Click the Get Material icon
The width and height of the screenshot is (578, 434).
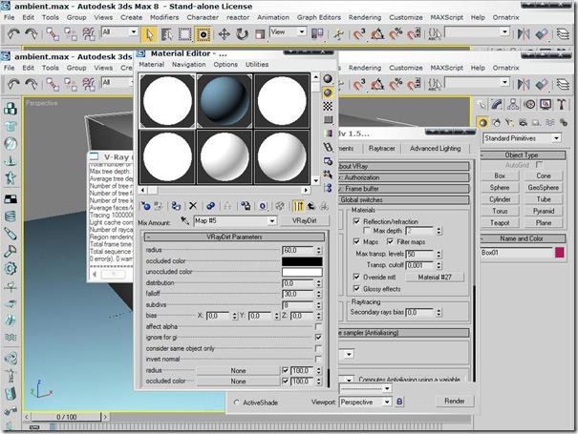tap(144, 205)
